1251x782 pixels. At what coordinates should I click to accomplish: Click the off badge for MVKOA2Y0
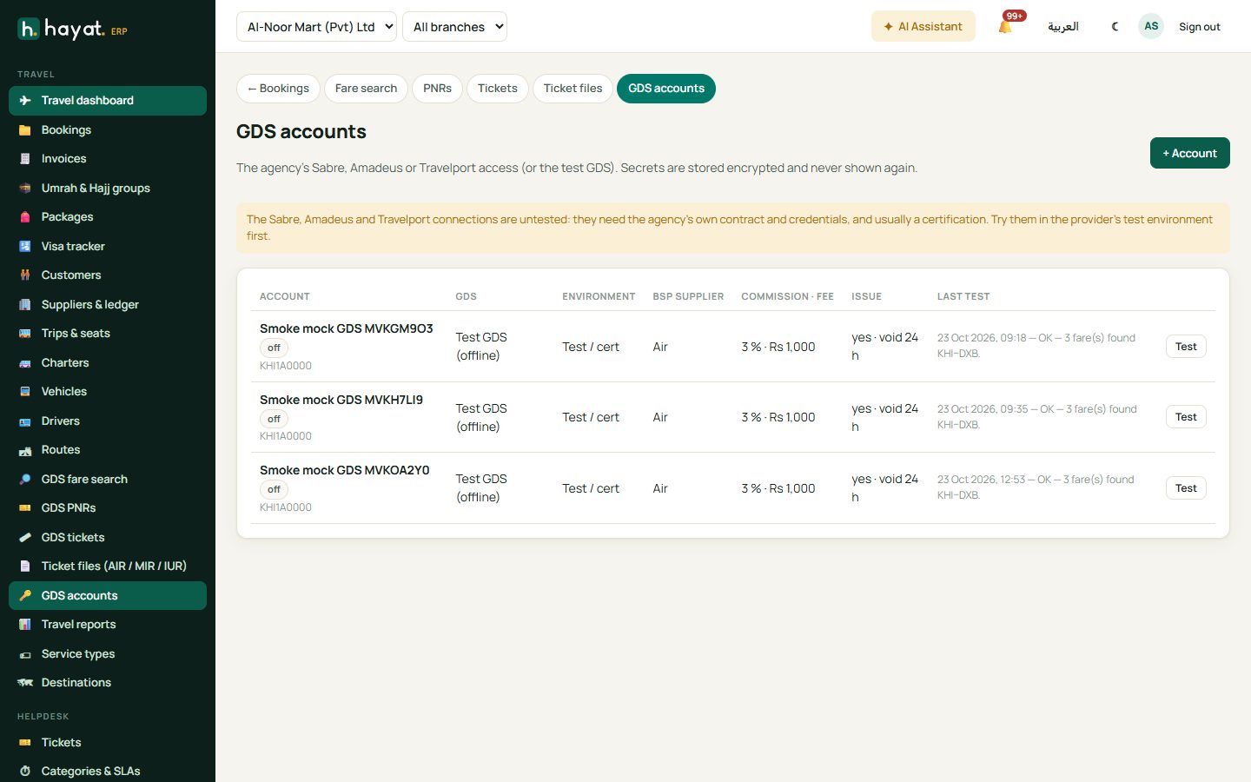click(274, 489)
